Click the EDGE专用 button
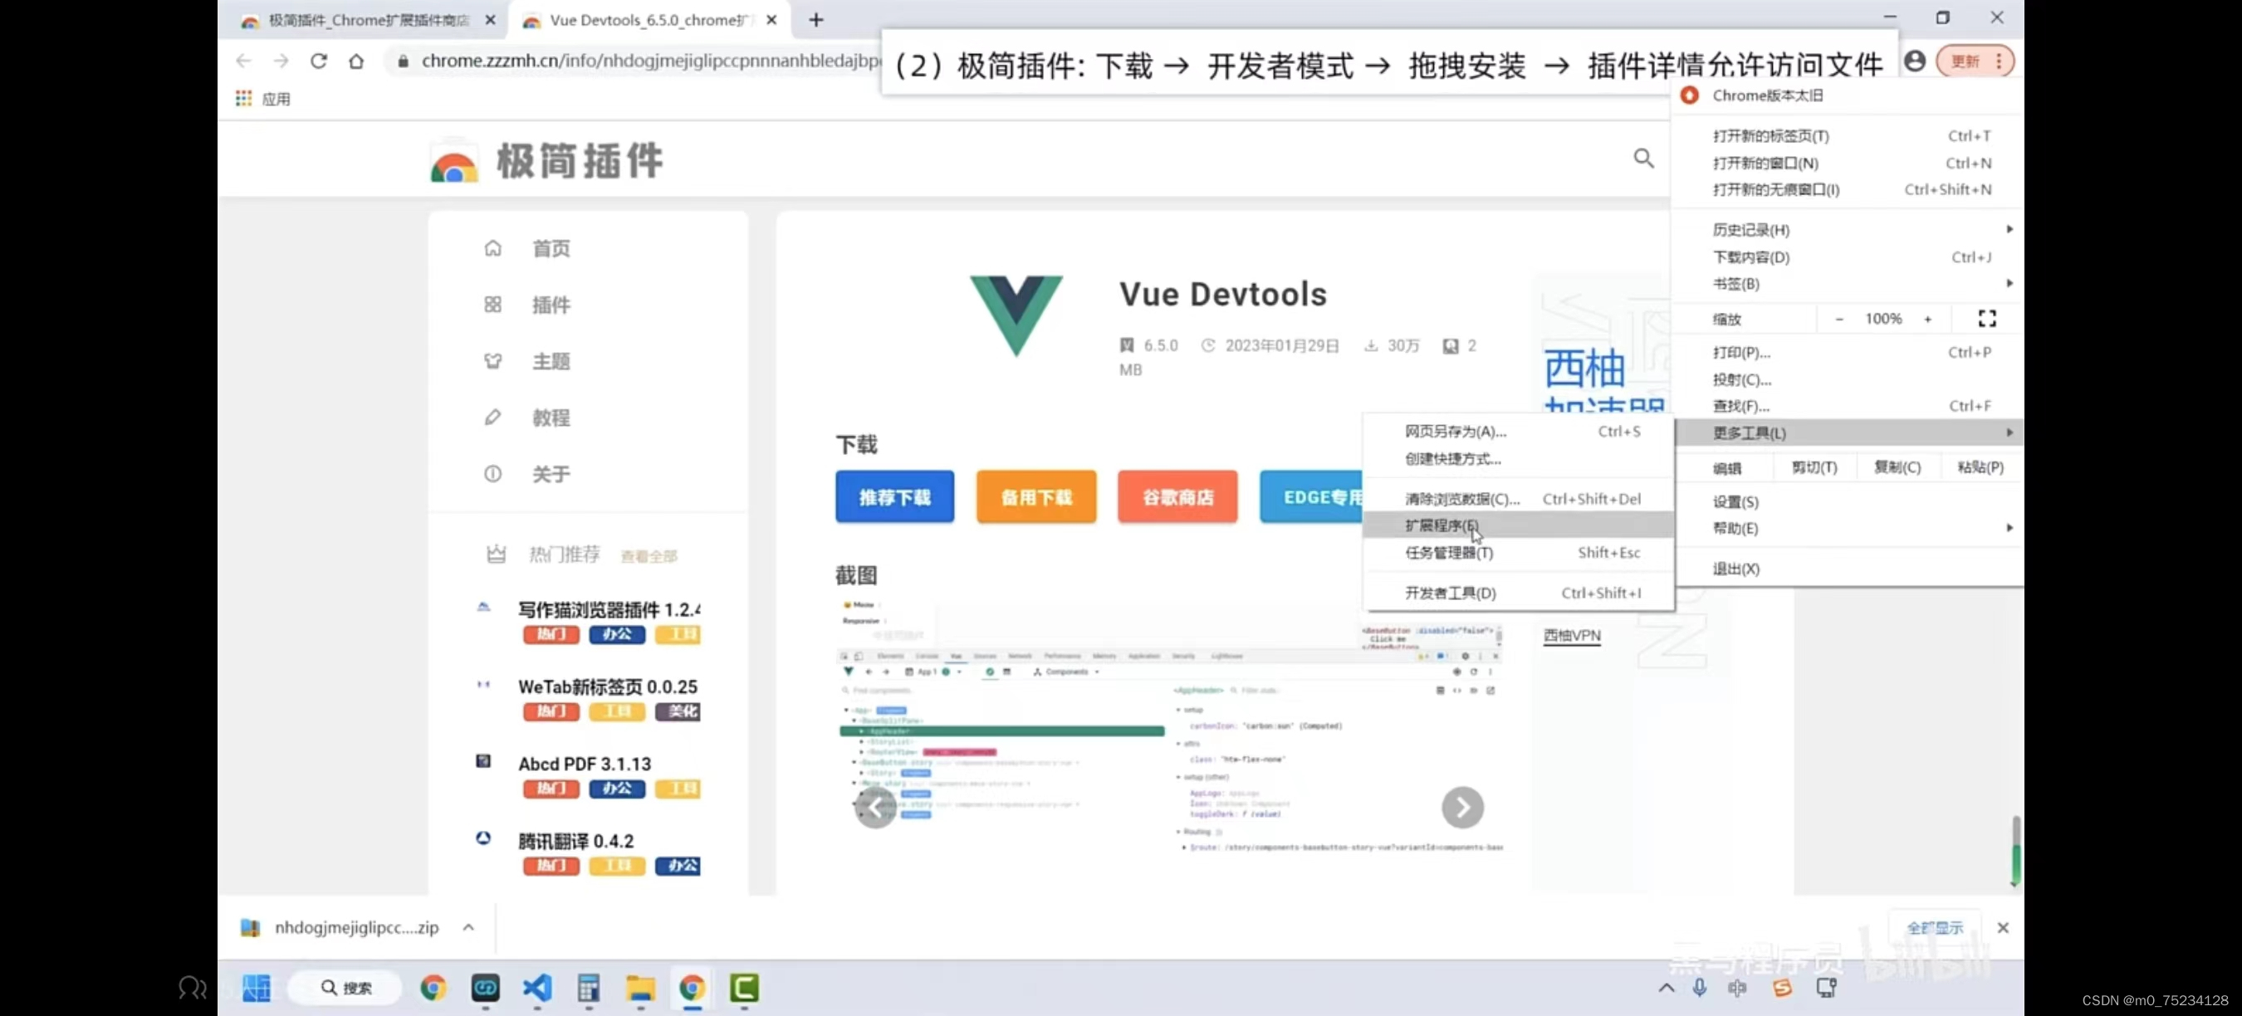This screenshot has width=2242, height=1016. click(1310, 496)
